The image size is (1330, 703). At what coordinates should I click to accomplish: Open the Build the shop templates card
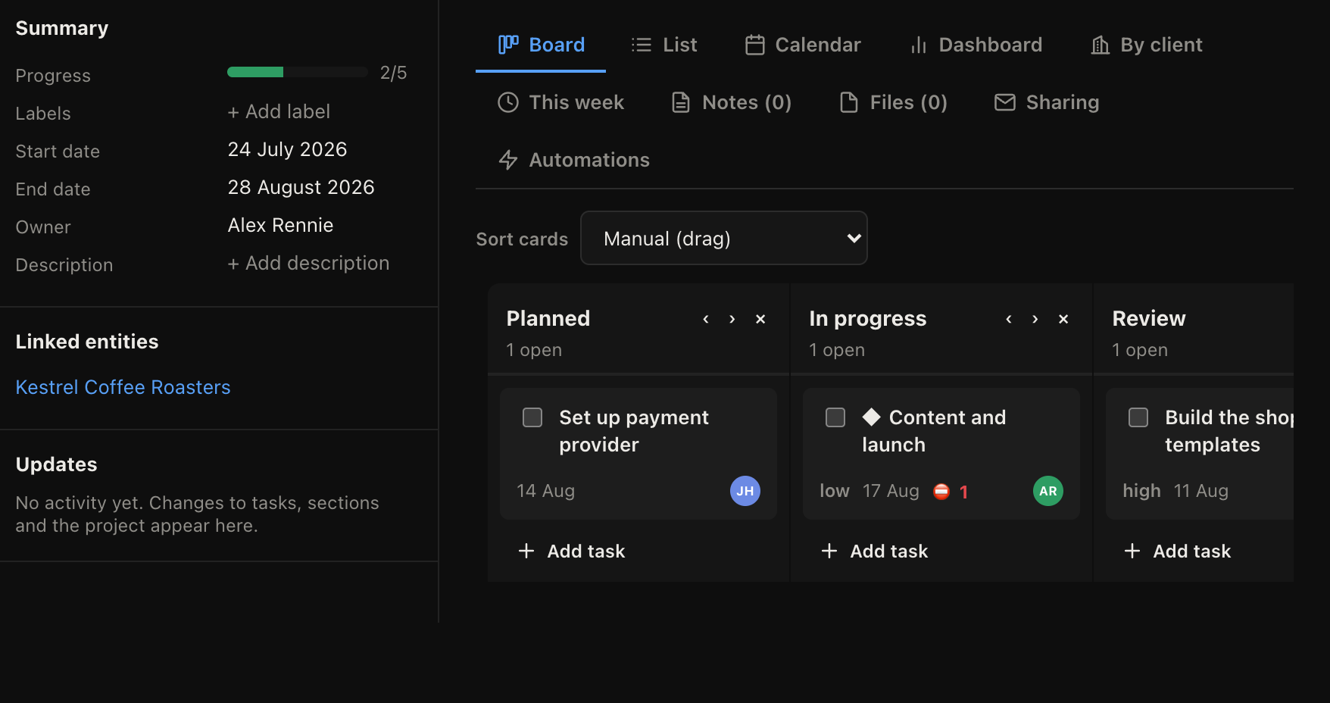point(1200,453)
